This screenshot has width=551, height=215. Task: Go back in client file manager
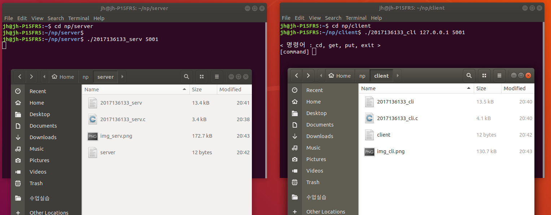tap(297, 76)
